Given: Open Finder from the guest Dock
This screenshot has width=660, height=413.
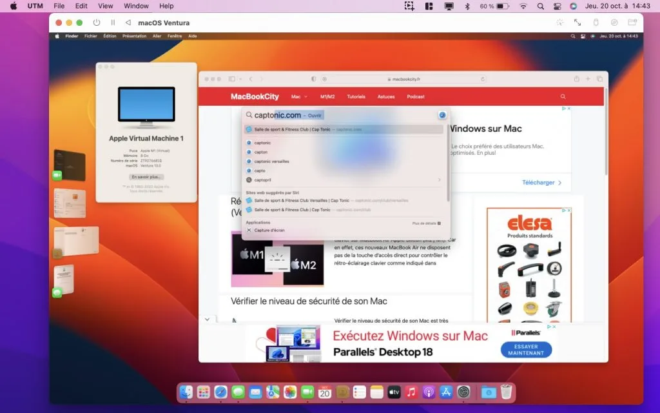Looking at the screenshot, I should pyautogui.click(x=186, y=392).
